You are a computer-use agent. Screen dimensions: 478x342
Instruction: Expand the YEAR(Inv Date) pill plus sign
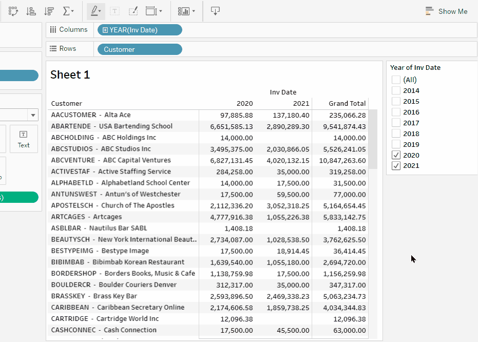click(105, 30)
